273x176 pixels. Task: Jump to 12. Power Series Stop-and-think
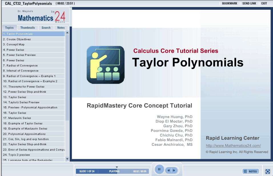(x=33, y=92)
